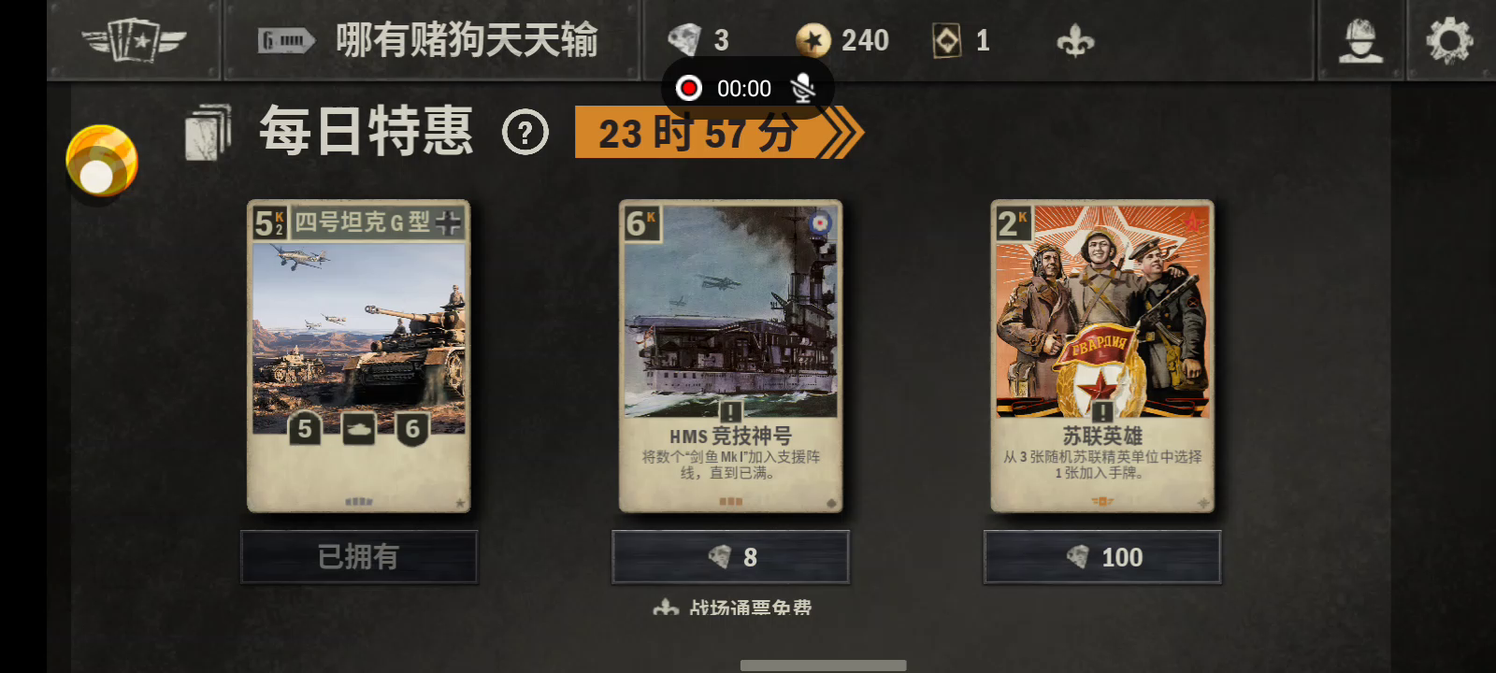This screenshot has width=1496, height=673.
Task: Click the daily deals help question mark
Action: tap(525, 133)
